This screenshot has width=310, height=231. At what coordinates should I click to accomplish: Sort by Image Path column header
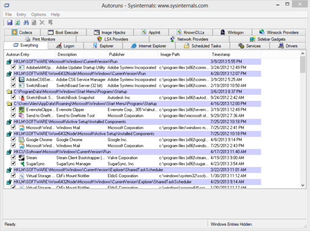[x=184, y=54]
